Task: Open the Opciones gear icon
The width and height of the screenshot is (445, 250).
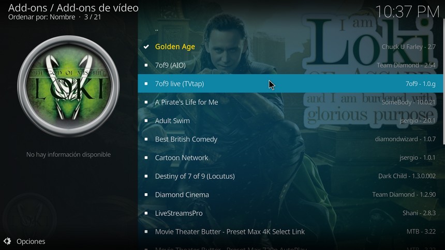Action: 7,241
